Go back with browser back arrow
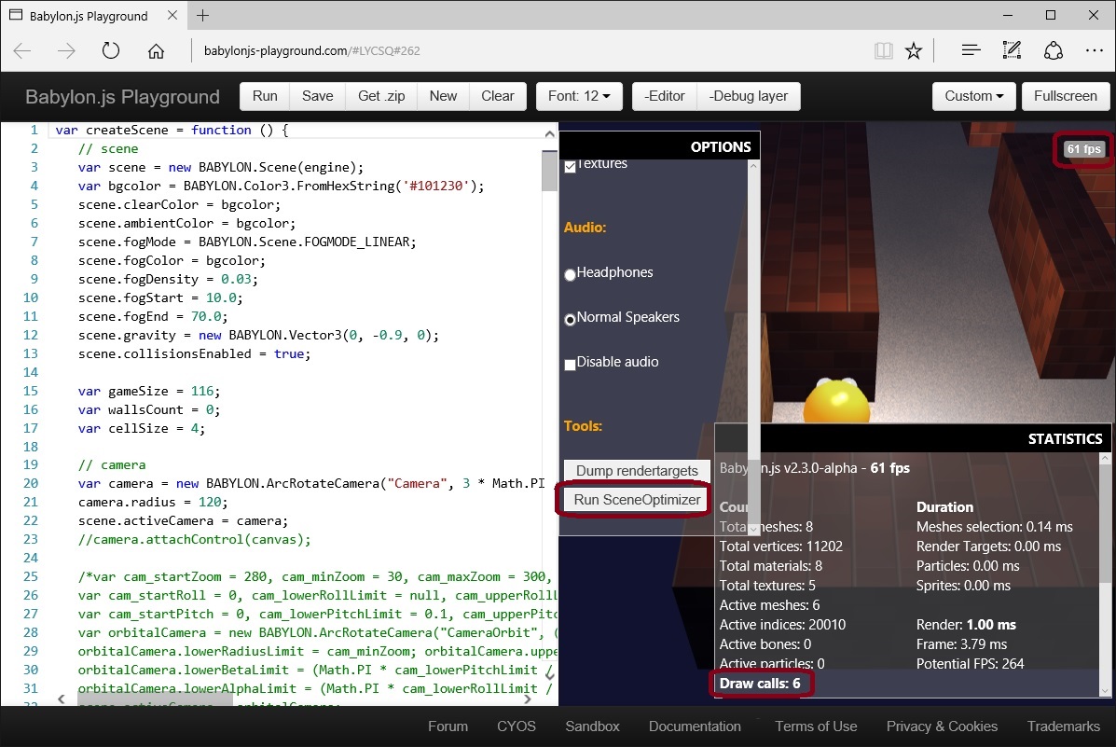 point(22,50)
